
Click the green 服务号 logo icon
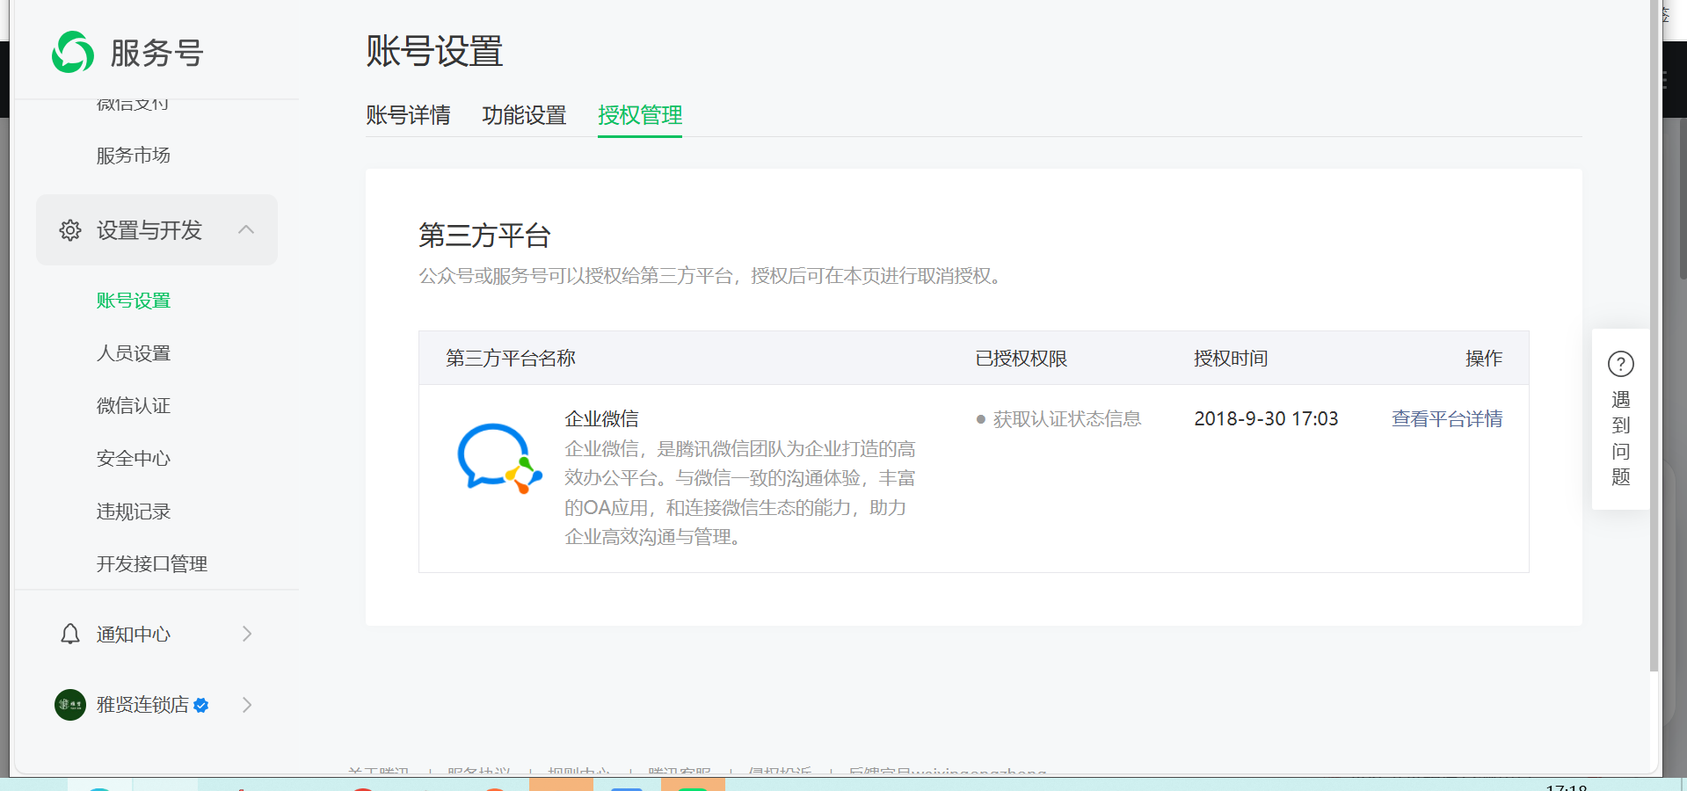click(73, 53)
